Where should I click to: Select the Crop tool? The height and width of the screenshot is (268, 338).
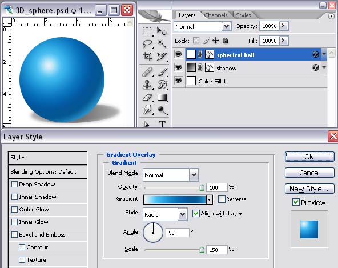(x=147, y=57)
